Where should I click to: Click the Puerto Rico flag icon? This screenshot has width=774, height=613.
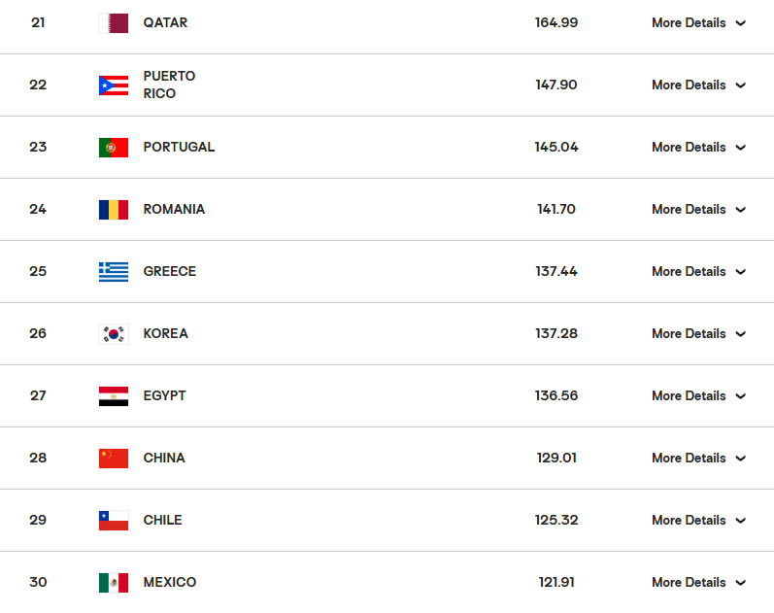(114, 85)
